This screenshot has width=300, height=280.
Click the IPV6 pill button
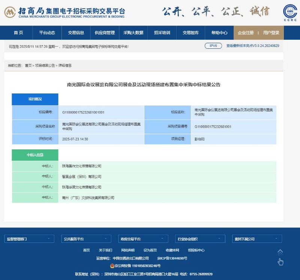[x=213, y=46]
